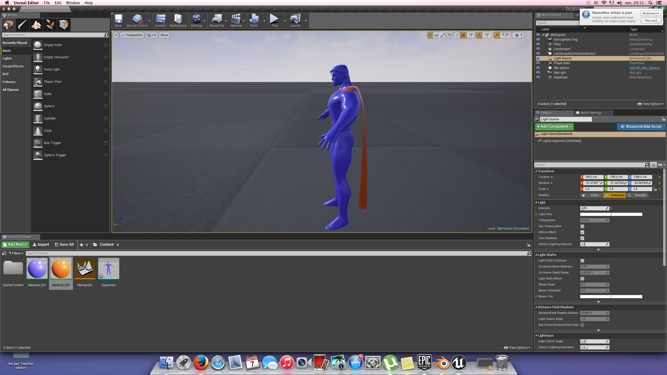Hide the Superman actor via eye icon

(538, 77)
